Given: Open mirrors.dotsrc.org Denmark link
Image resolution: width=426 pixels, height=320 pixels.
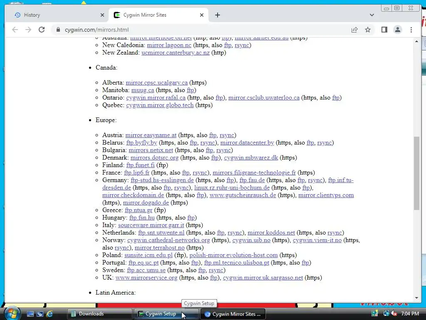Looking at the screenshot, I should 155,157.
